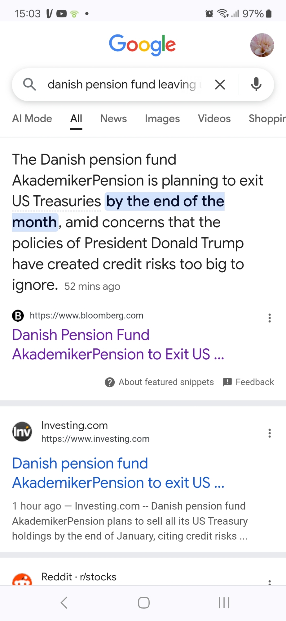Switch to AI Mode tab
The width and height of the screenshot is (286, 621).
tap(32, 119)
